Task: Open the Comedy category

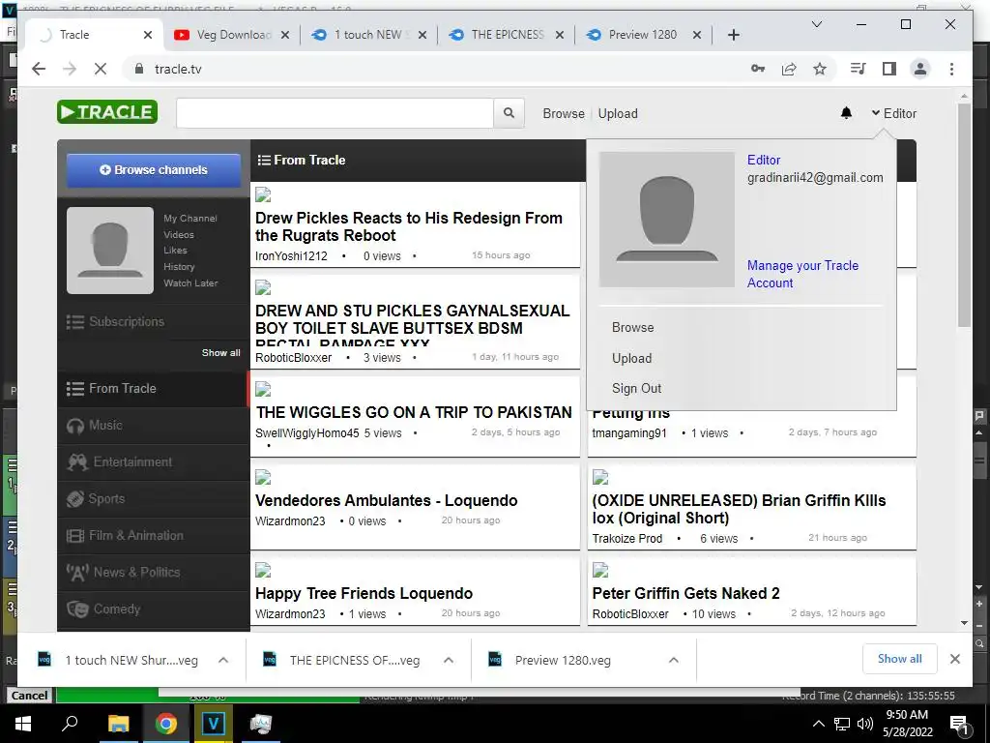Action: pos(154,609)
